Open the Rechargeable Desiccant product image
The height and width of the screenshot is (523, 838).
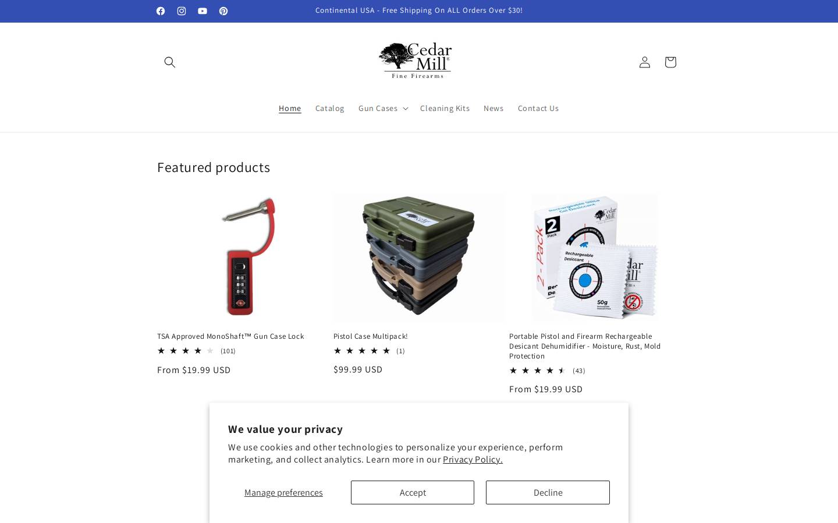pyautogui.click(x=595, y=258)
